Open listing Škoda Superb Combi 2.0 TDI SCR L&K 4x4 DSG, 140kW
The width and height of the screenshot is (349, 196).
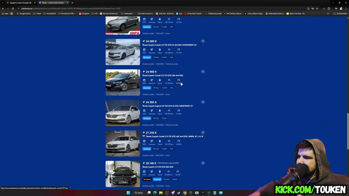[x=174, y=136]
